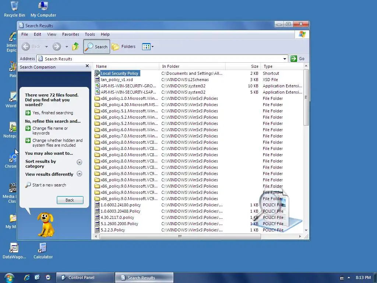Viewport: 377px width, 283px height.
Task: Click the Back button in Search Companion
Action: pos(70,200)
